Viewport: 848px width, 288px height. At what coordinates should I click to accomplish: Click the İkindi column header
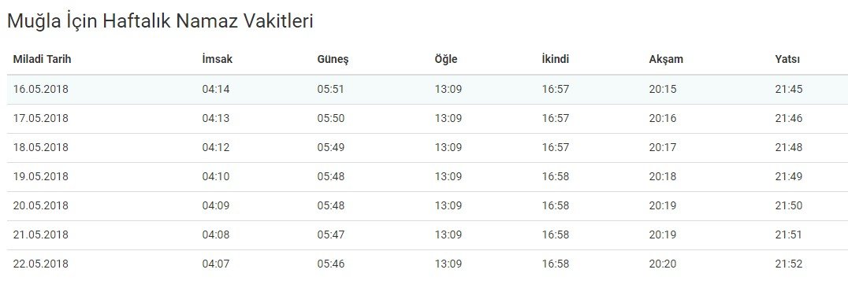[556, 60]
